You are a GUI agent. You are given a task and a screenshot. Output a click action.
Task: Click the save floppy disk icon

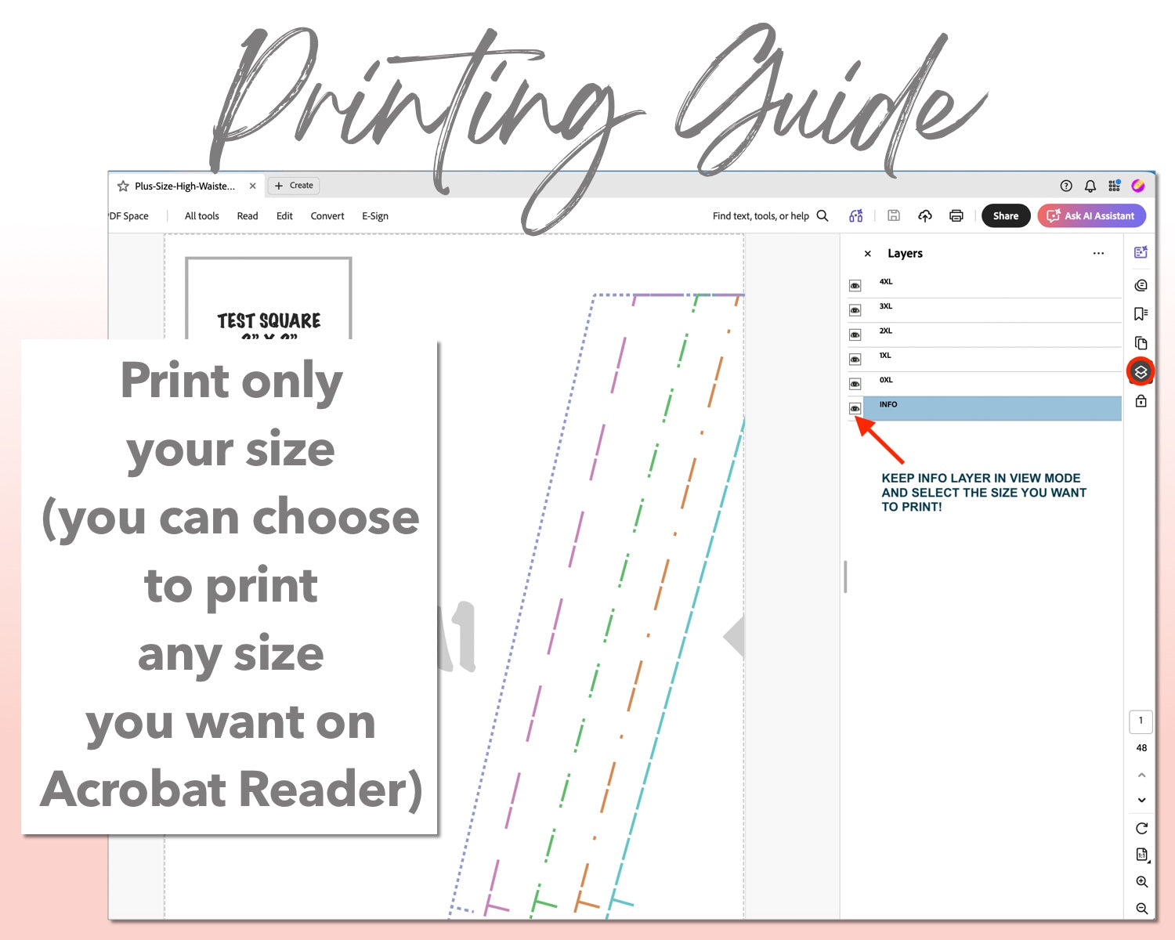[x=894, y=215]
